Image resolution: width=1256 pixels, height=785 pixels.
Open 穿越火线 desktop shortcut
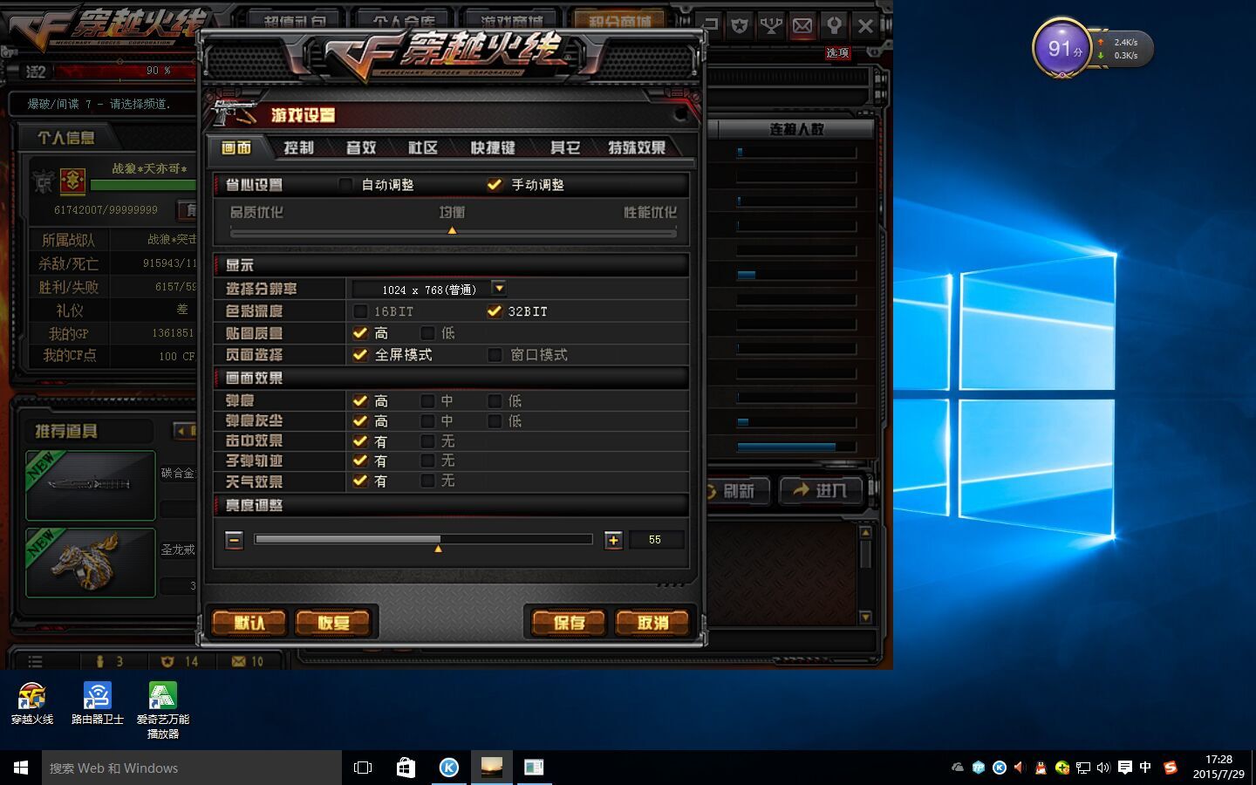32,703
